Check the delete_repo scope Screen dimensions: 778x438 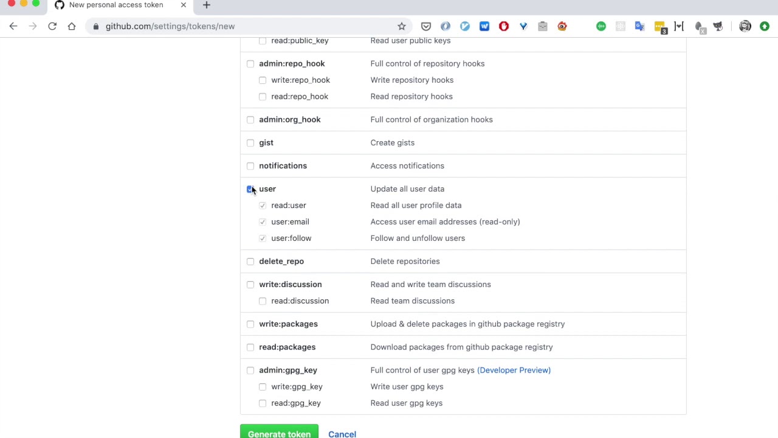(250, 261)
